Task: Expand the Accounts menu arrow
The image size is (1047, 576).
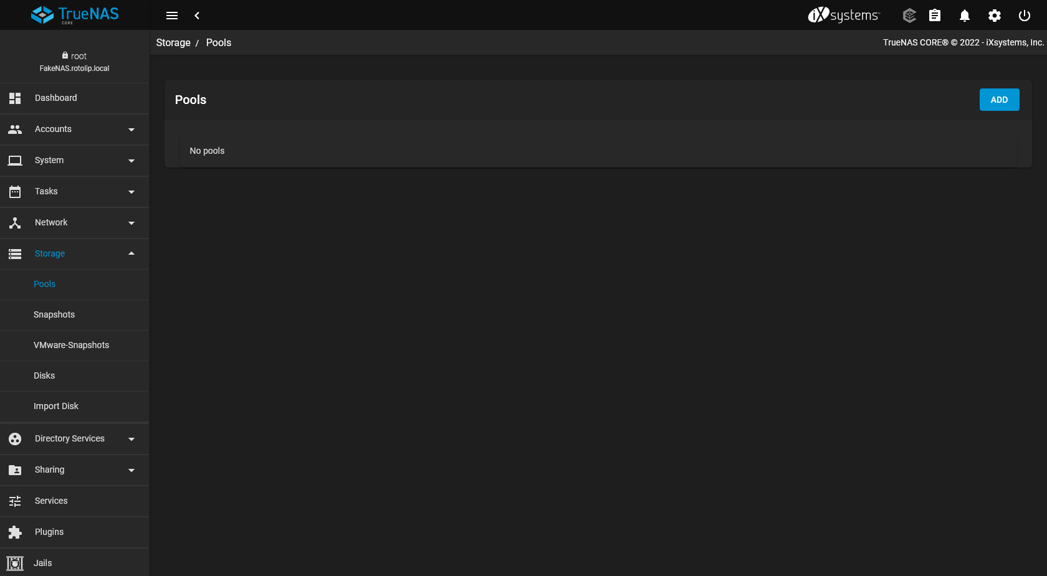Action: pos(131,130)
